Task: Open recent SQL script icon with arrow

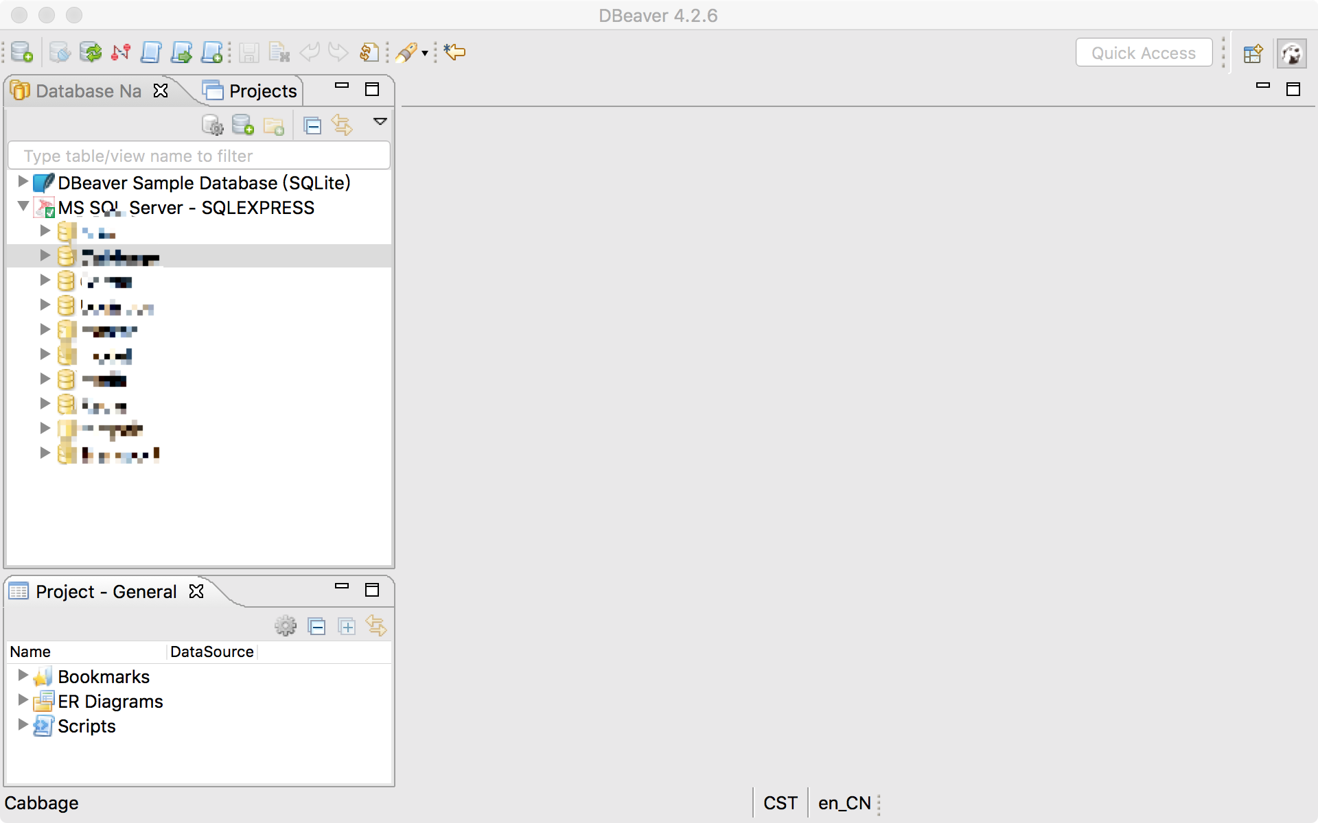Action: pyautogui.click(x=181, y=52)
